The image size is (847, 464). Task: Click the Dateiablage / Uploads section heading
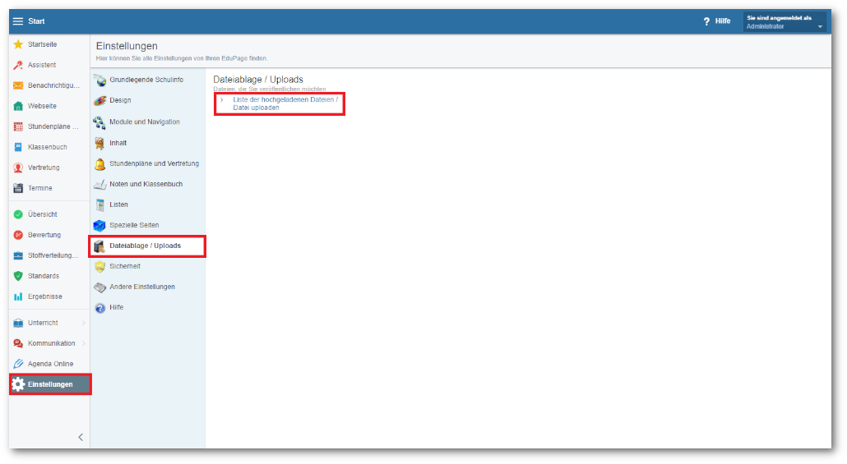tap(258, 80)
